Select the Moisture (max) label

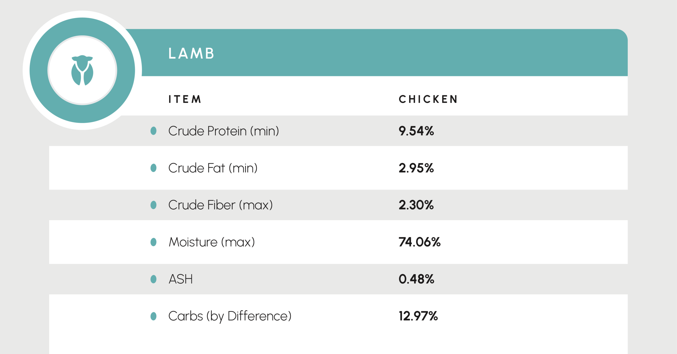click(x=212, y=242)
